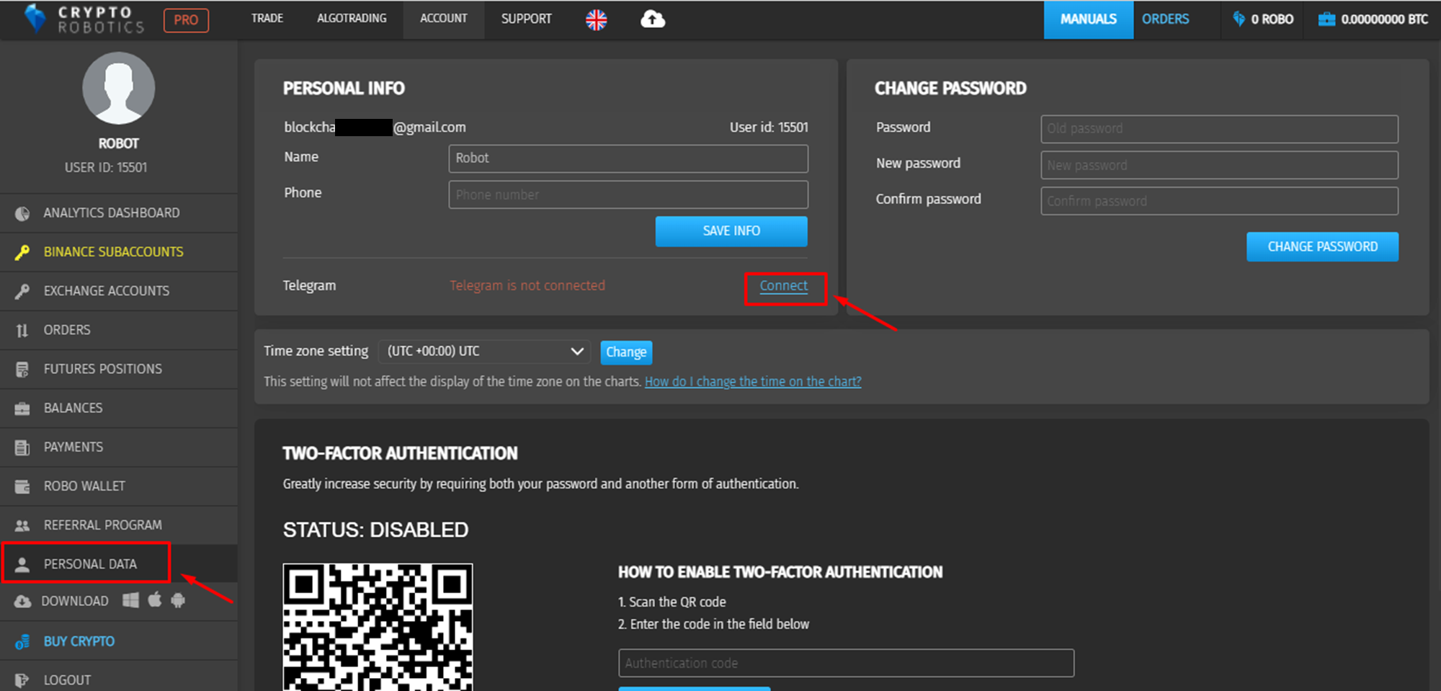The width and height of the screenshot is (1441, 691).
Task: Click the Referral Program people icon
Action: point(22,525)
